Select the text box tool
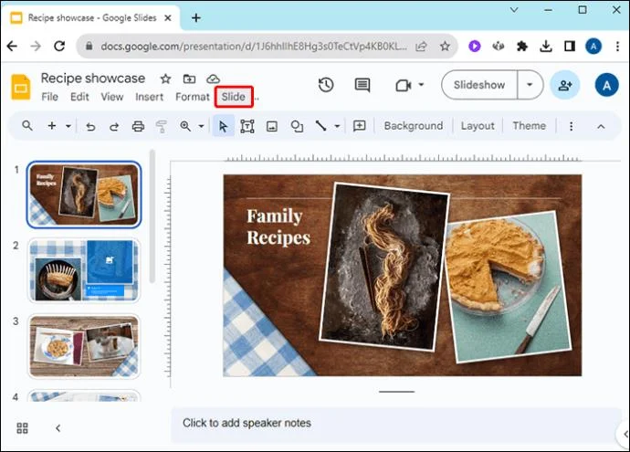Image resolution: width=630 pixels, height=452 pixels. coord(247,126)
